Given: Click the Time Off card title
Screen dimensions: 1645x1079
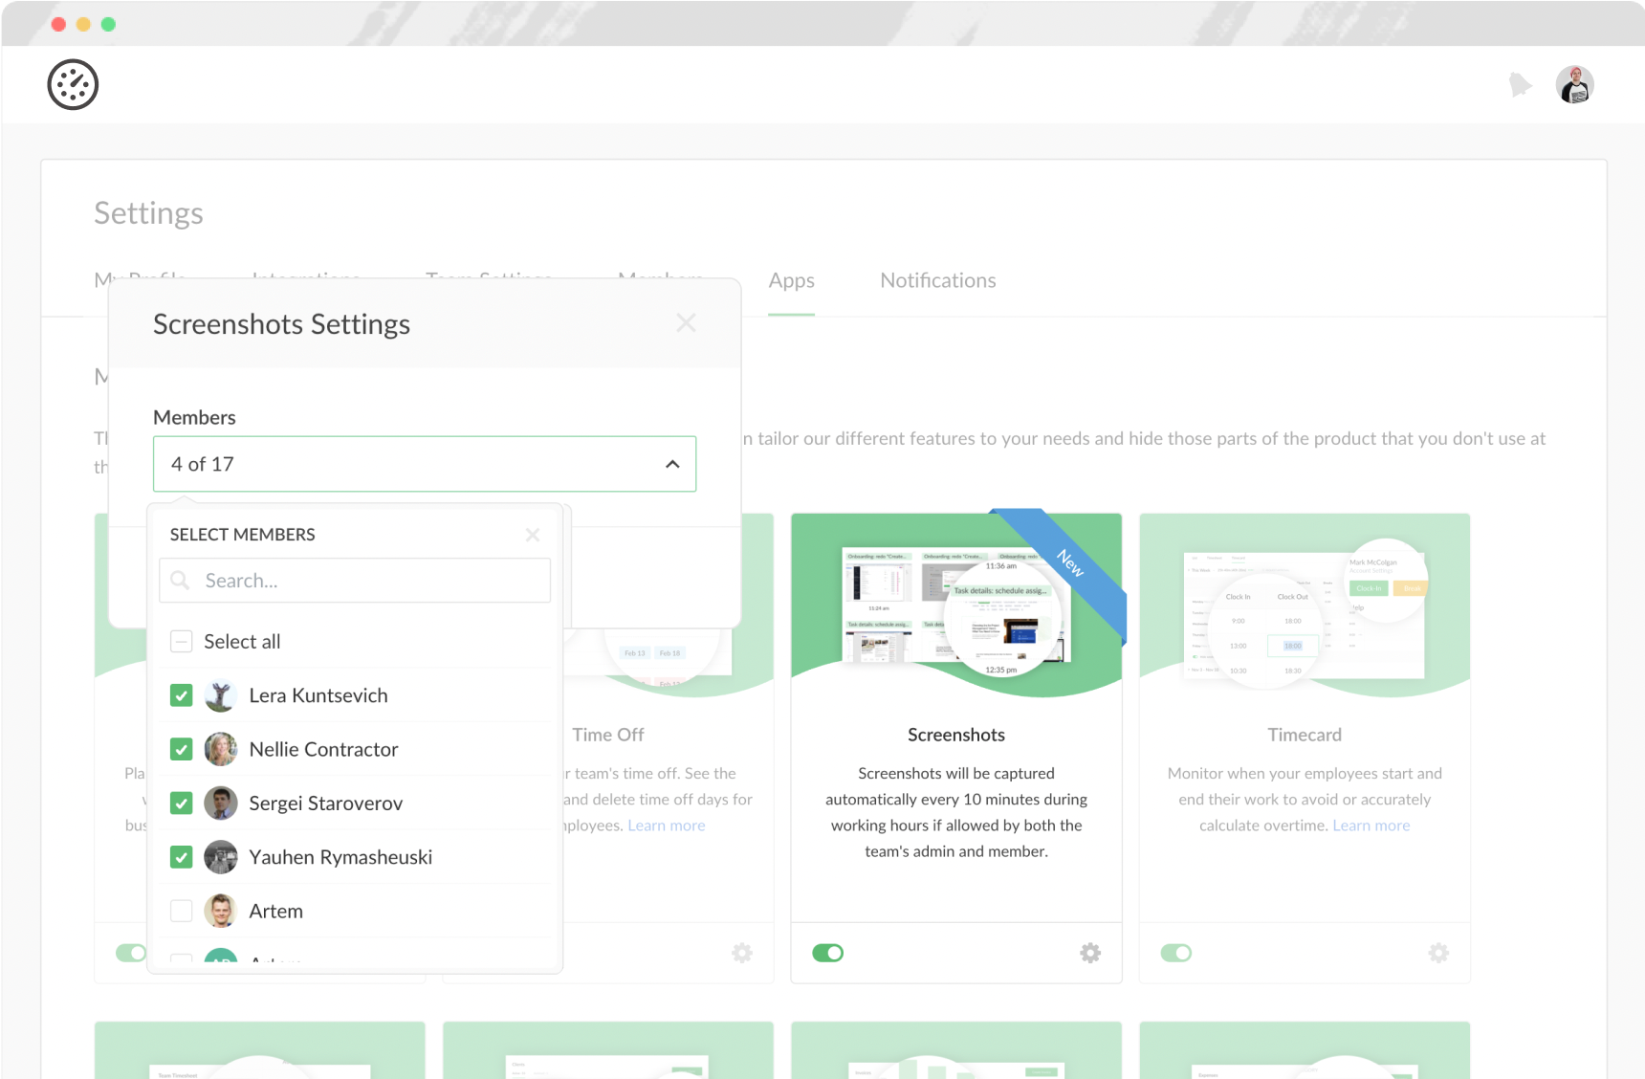Looking at the screenshot, I should pos(608,735).
